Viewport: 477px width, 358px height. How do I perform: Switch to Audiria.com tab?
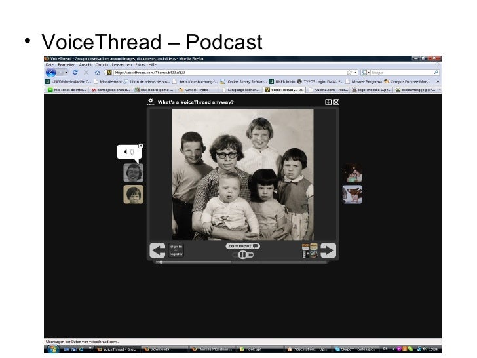click(x=328, y=90)
